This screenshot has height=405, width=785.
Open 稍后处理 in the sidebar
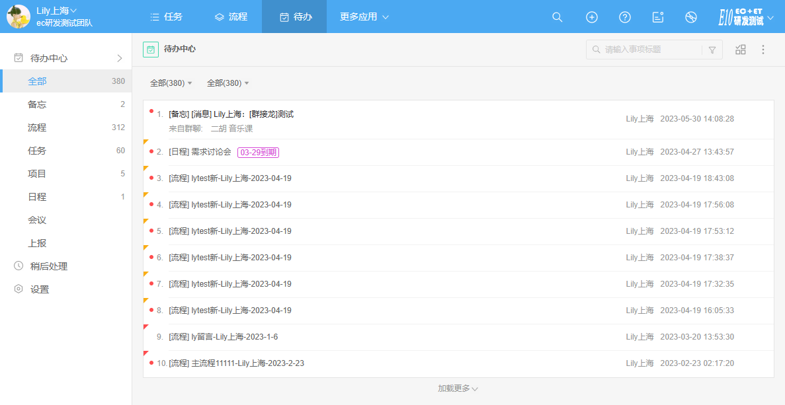(49, 266)
